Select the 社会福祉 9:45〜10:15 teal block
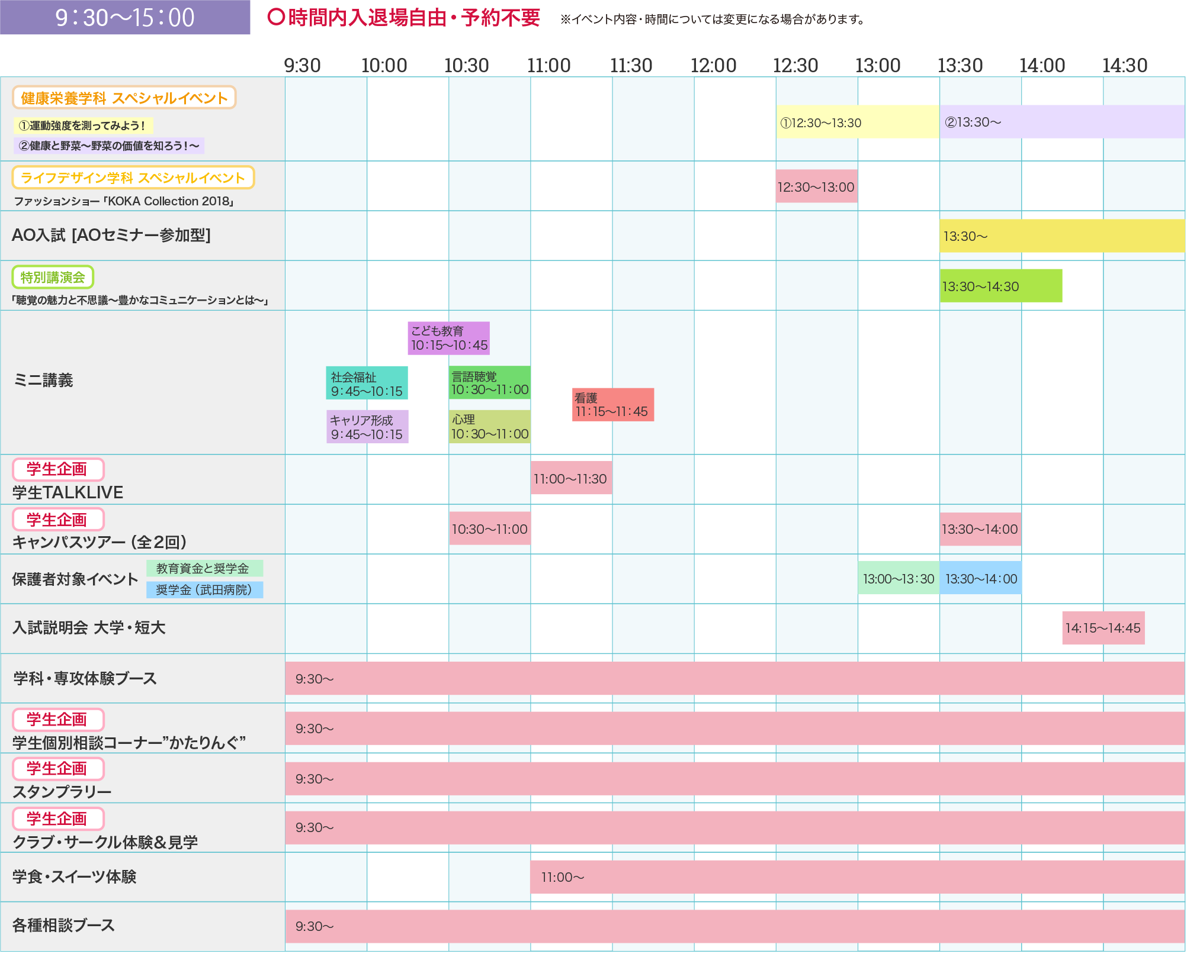 [x=367, y=383]
